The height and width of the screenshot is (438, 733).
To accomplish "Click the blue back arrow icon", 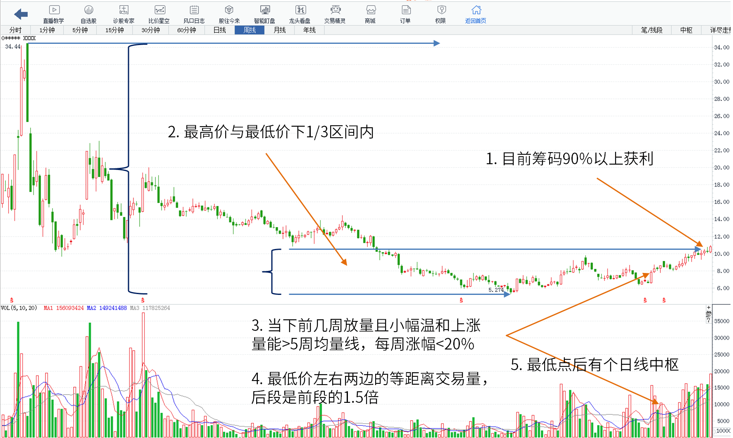I will pos(21,14).
